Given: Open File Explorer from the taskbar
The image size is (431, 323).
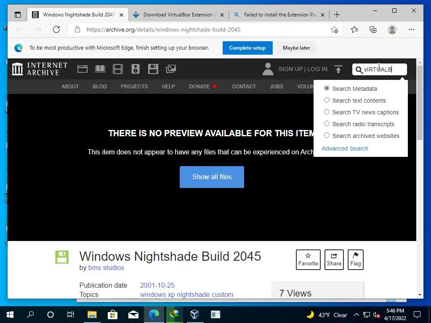Looking at the screenshot, I should 92,315.
